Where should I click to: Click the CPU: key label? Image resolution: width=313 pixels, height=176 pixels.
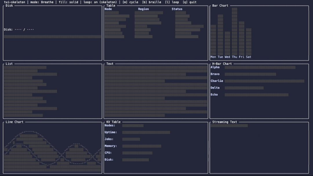pos(108,153)
